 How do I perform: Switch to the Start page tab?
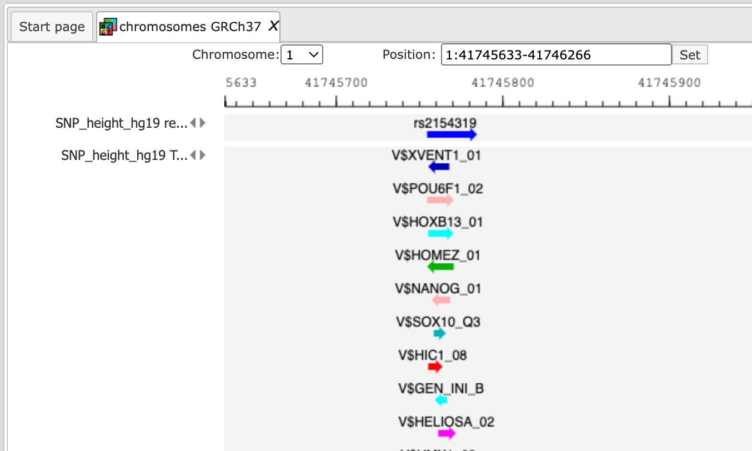[52, 27]
